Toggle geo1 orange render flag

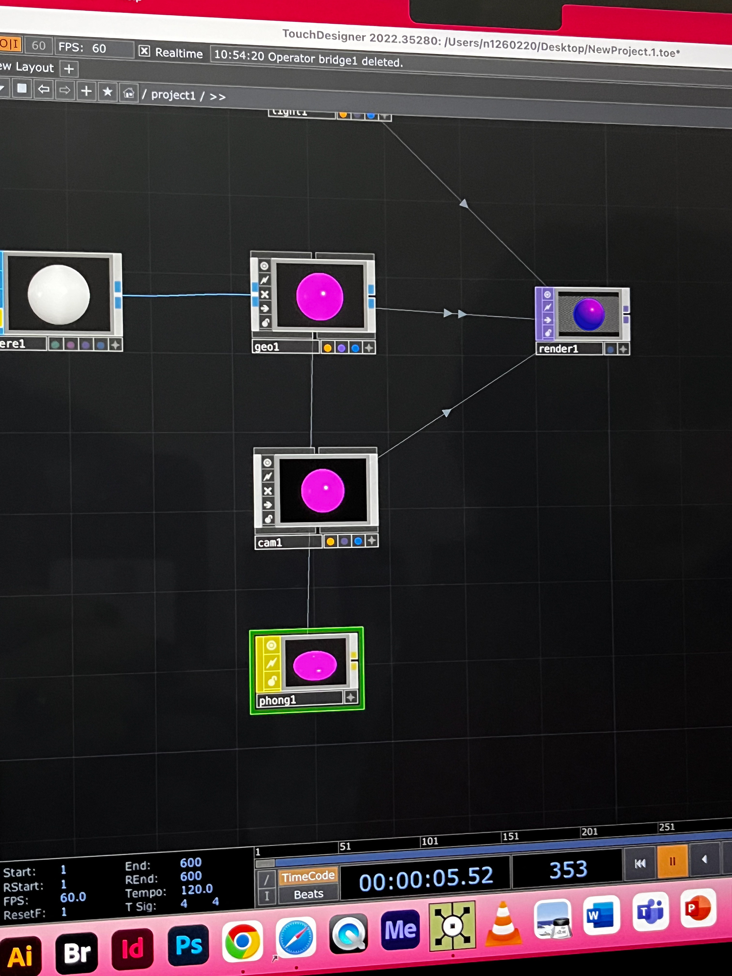click(x=327, y=348)
